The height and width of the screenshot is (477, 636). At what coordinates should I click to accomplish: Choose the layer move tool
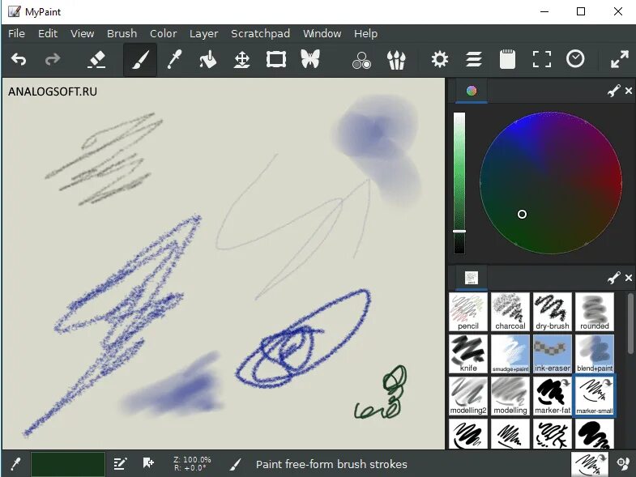(x=241, y=60)
